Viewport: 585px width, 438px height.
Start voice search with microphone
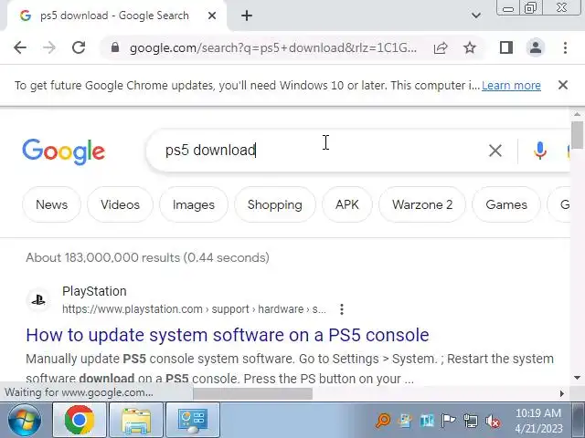(540, 151)
